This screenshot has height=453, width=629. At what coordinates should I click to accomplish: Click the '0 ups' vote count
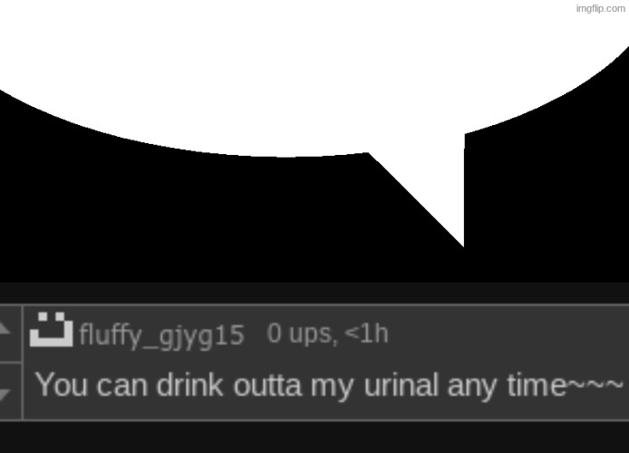[299, 333]
